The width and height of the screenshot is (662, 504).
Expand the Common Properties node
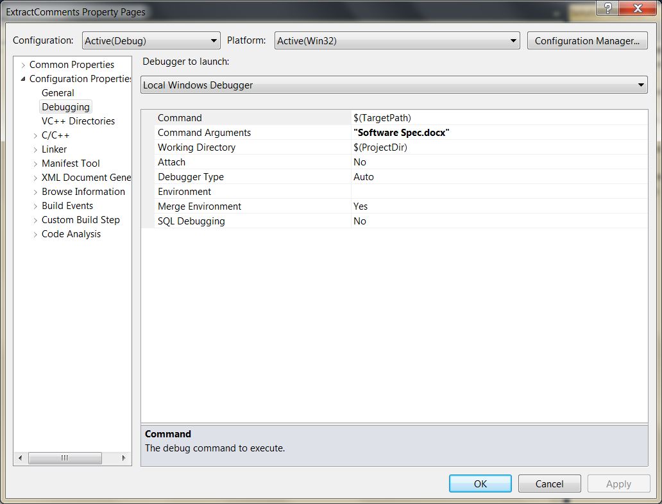tap(23, 64)
